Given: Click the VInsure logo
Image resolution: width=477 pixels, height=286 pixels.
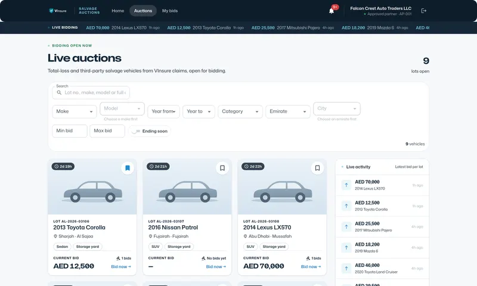Looking at the screenshot, I should tap(58, 11).
